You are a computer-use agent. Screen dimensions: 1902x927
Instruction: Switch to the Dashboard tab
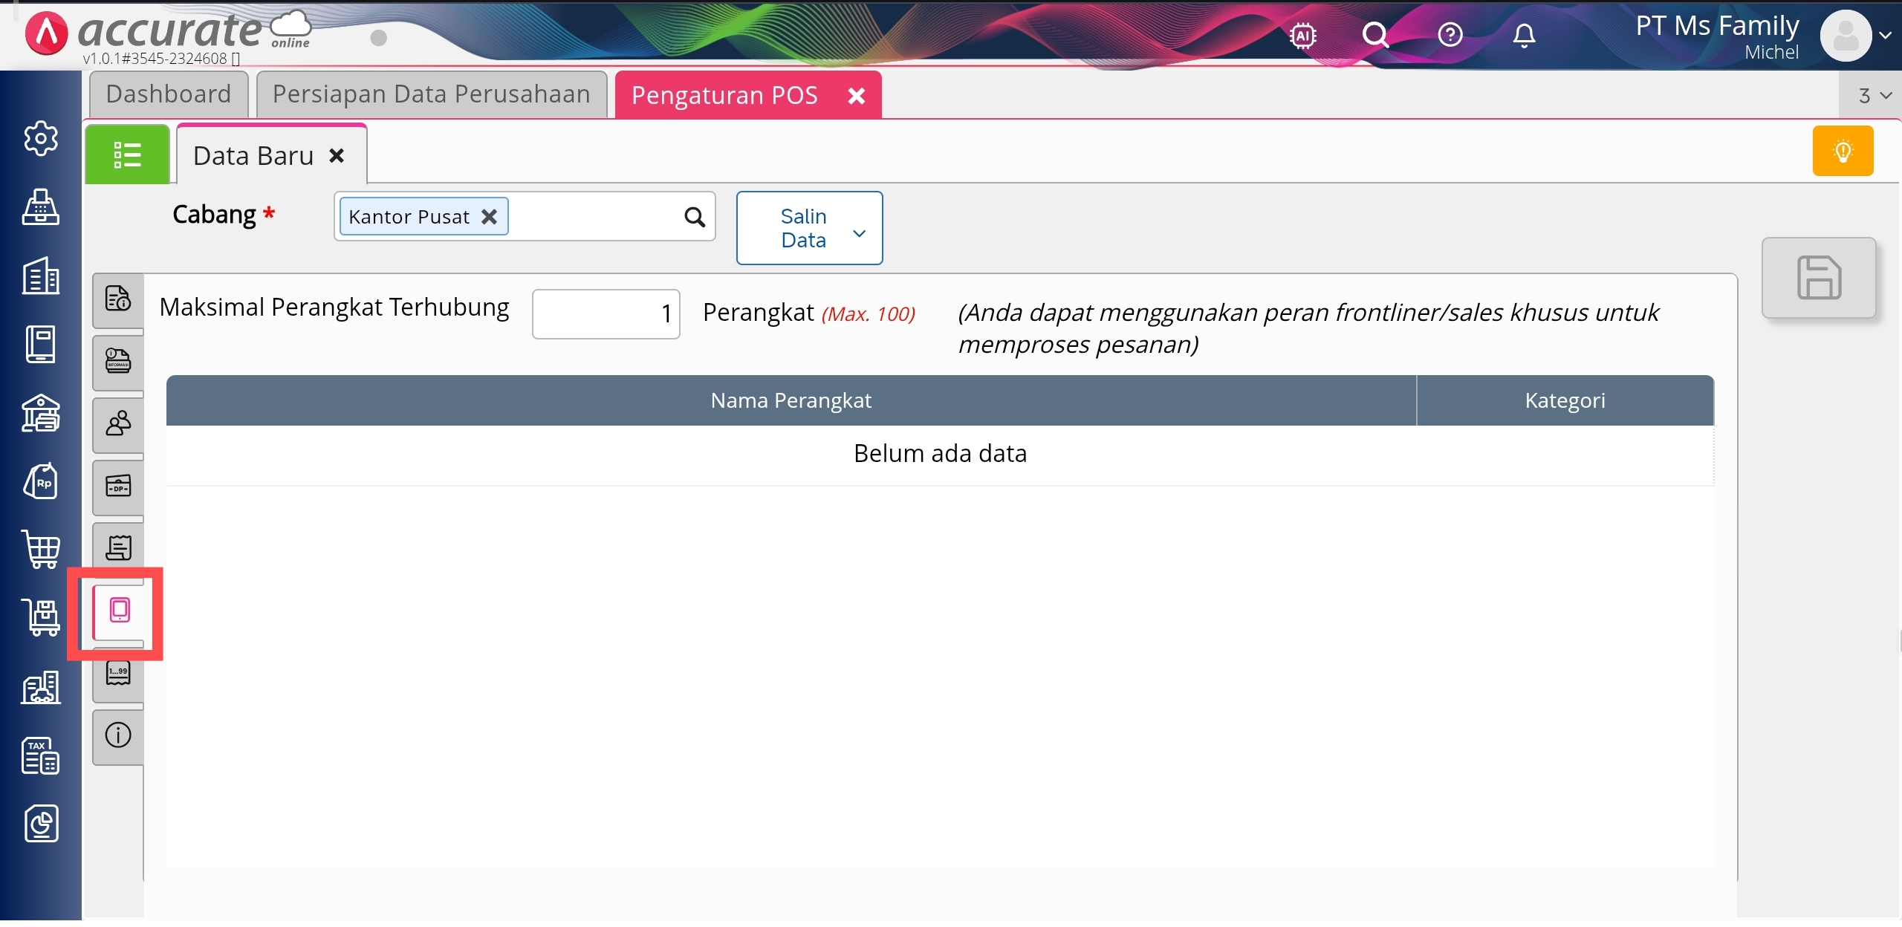pos(169,94)
